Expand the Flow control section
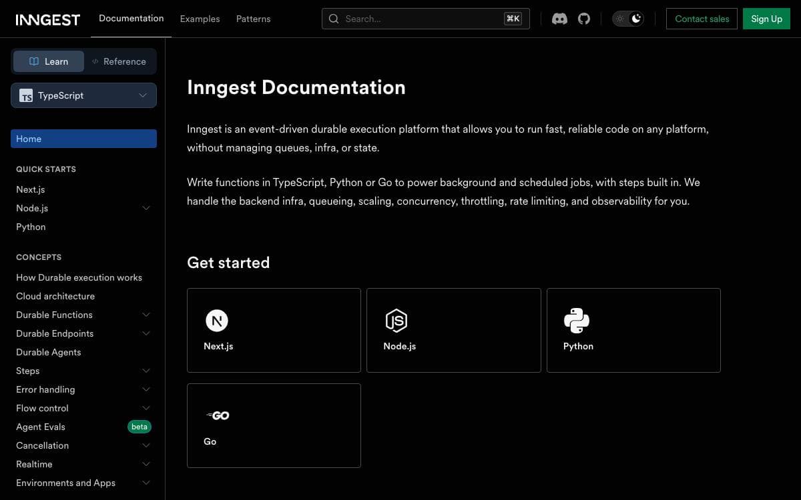 146,408
